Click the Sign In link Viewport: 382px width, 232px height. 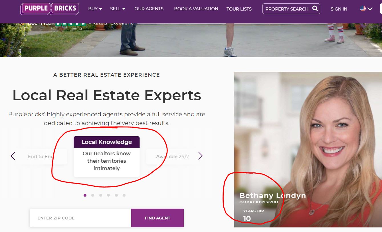click(x=339, y=9)
